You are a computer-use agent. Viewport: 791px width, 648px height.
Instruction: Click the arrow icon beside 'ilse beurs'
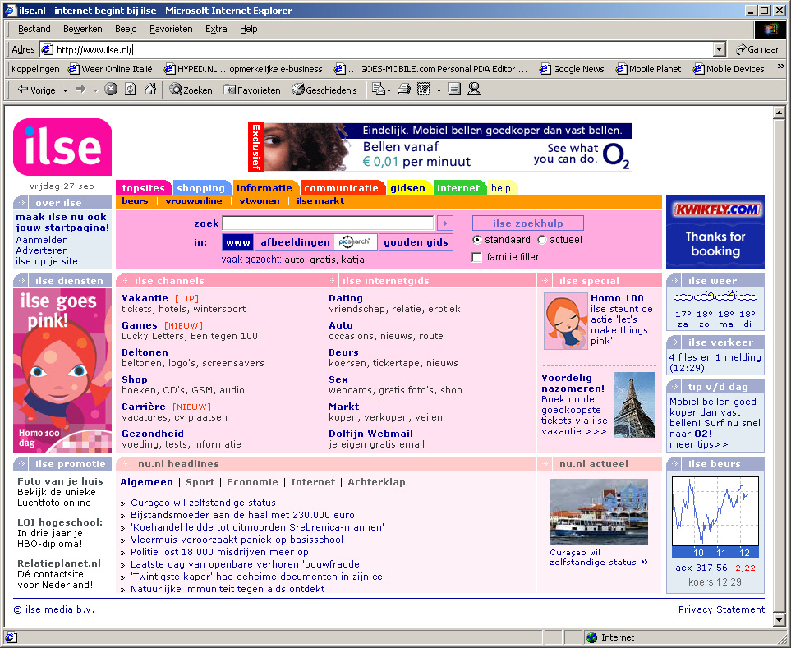tap(674, 463)
